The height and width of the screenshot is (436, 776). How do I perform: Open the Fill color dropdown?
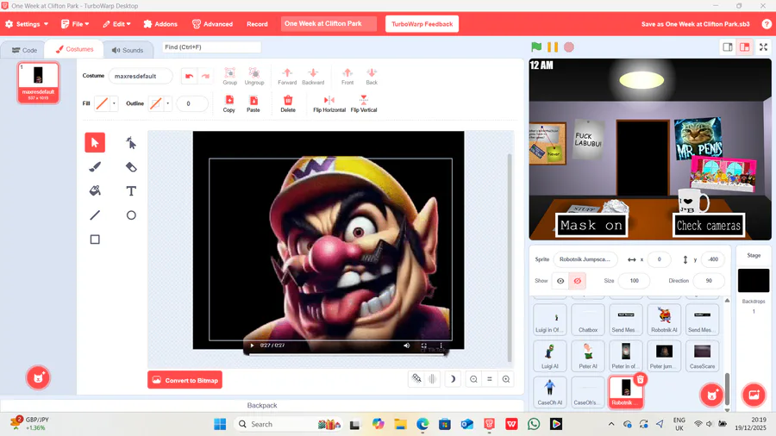pyautogui.click(x=114, y=103)
